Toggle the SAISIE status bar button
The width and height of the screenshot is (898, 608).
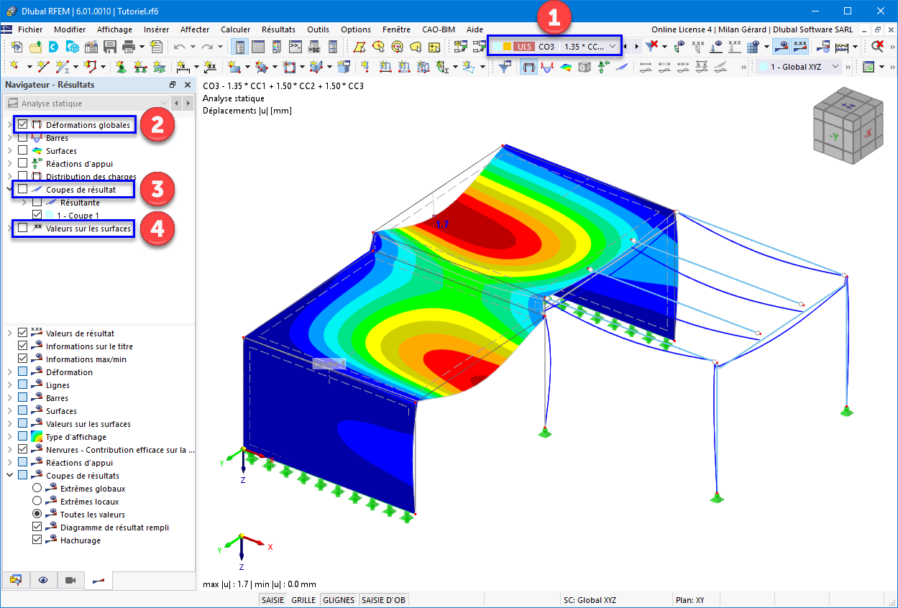[272, 600]
